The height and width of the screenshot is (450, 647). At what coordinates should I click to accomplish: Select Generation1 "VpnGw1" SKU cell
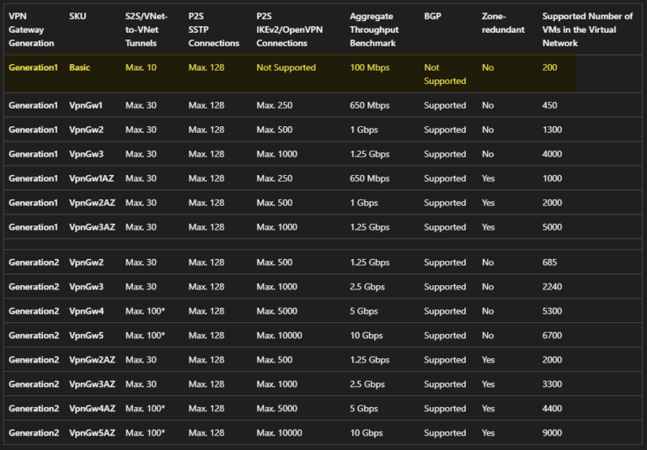pos(86,105)
